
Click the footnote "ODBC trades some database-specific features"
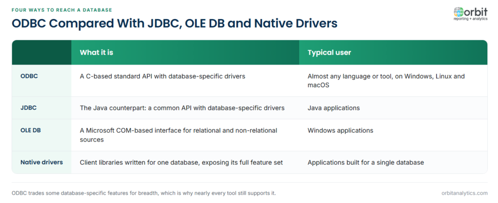coord(144,193)
